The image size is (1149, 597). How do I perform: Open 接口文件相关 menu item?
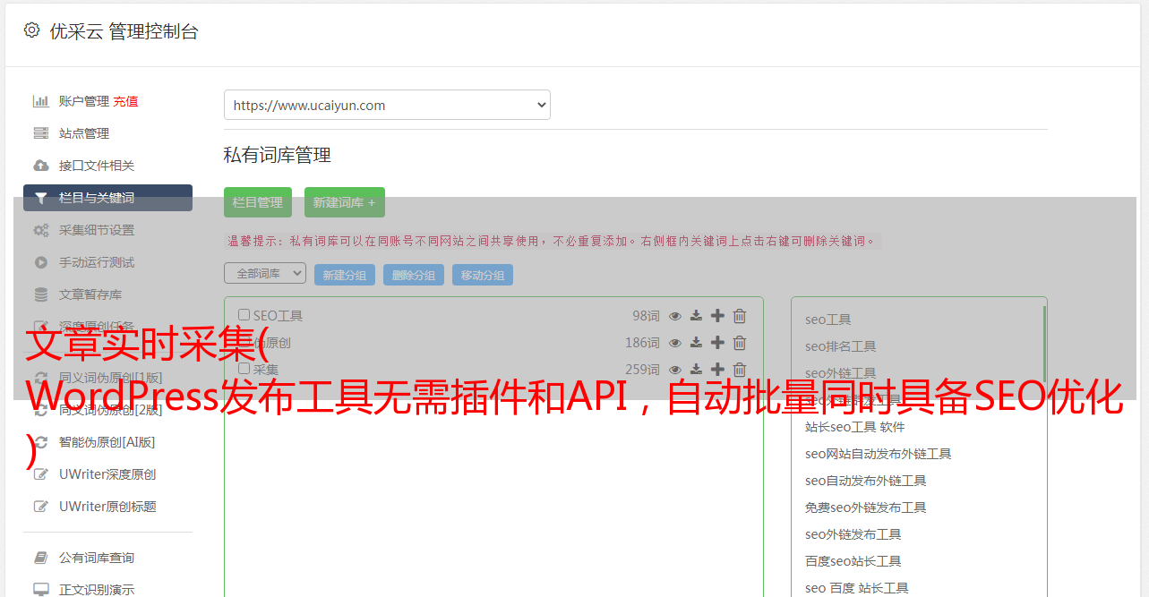97,166
